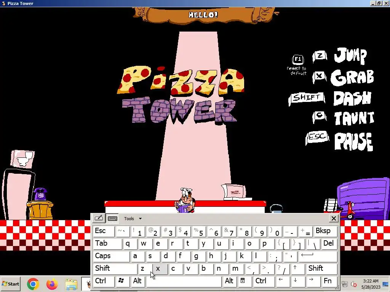Toggle the right Ctrl key
The image size is (390, 292).
tap(264, 281)
